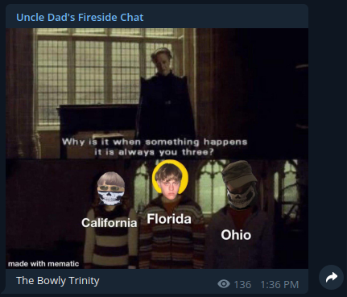
Task: Click the yellow halo ring in meme
Action: coord(170,177)
